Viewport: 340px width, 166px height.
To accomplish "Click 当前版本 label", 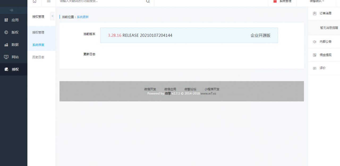I will 89,34.
